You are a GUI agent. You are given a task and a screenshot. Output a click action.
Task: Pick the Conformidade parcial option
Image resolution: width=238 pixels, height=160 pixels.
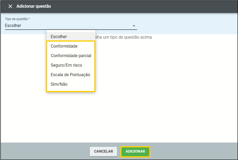[71, 56]
